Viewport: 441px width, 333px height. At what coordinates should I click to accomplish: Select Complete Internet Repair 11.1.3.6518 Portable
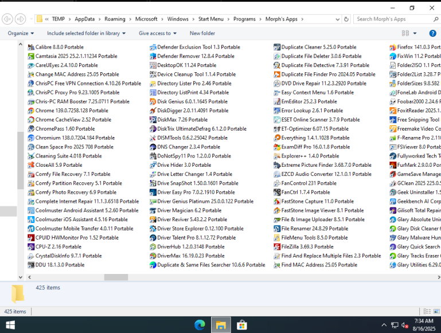click(x=84, y=202)
